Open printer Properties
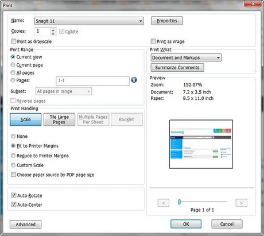Screen dimensions: 264x236 click(x=167, y=21)
